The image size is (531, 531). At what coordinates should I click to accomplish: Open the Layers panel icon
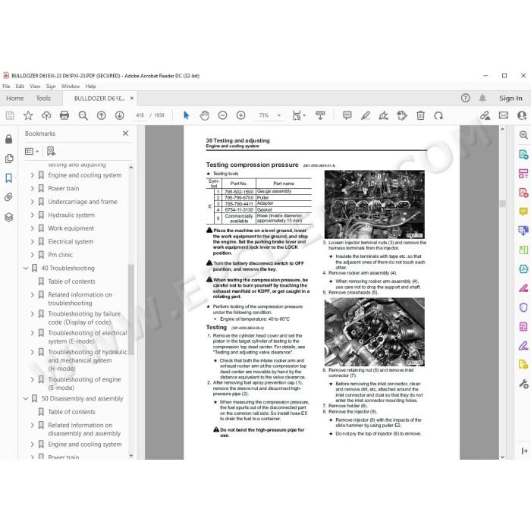[x=9, y=217]
